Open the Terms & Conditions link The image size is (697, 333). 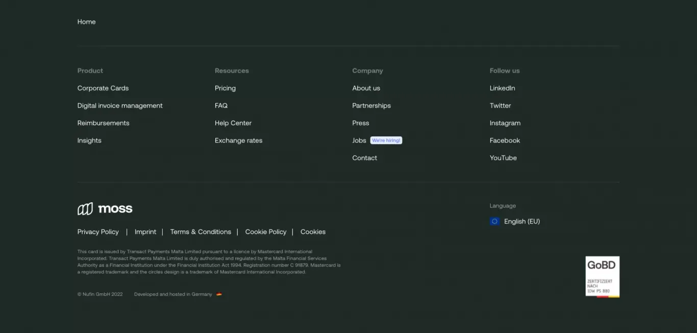pyautogui.click(x=201, y=232)
